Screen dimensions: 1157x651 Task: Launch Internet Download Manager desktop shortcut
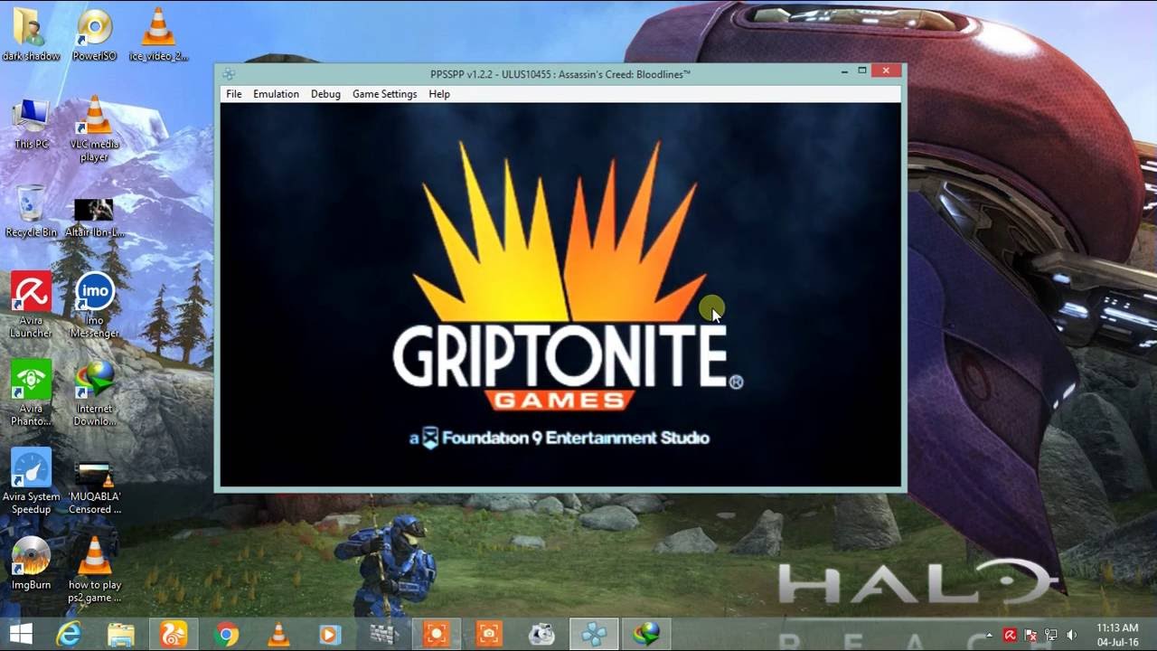pos(95,393)
